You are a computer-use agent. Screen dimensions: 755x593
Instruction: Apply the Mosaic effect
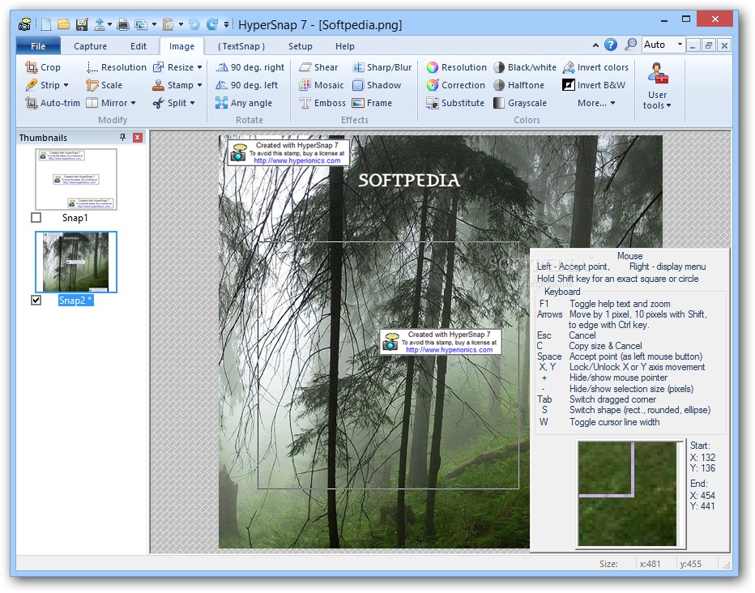pos(321,85)
